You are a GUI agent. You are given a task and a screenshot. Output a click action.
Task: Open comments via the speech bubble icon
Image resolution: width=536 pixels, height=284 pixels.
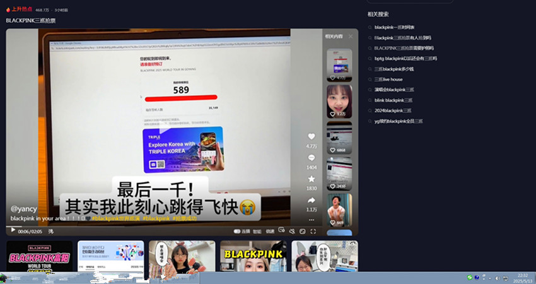pyautogui.click(x=312, y=158)
